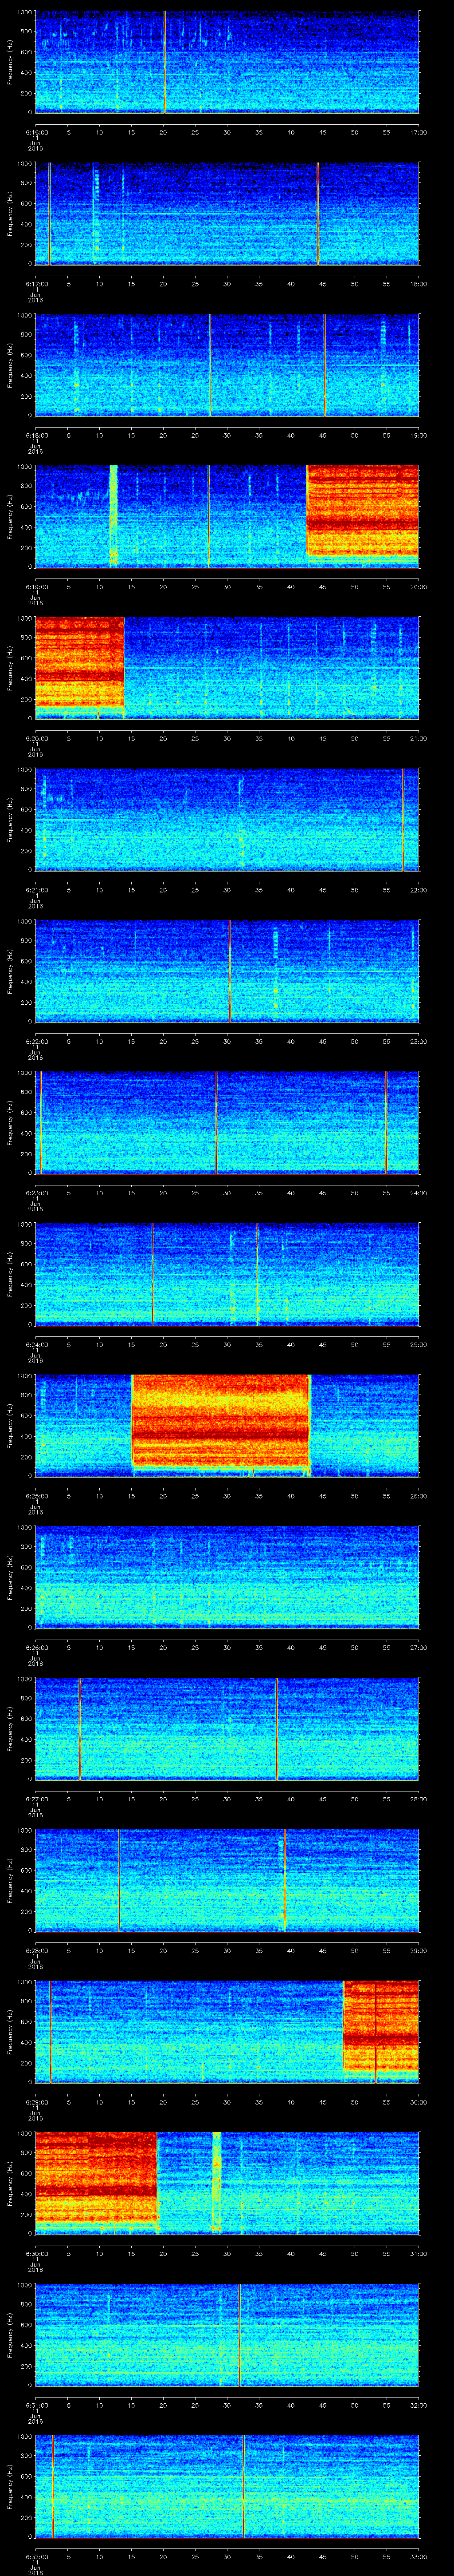454x2576 pixels.
Task: Click the '45' second tick under the 6:19:00 panel
Action: tap(322, 586)
